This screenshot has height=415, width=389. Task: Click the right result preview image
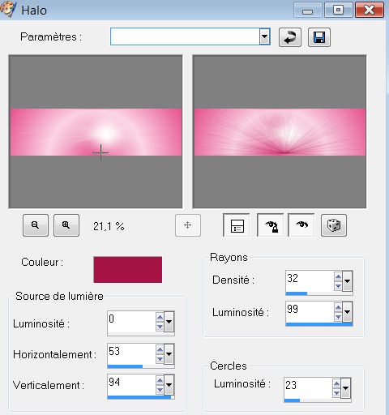point(280,132)
